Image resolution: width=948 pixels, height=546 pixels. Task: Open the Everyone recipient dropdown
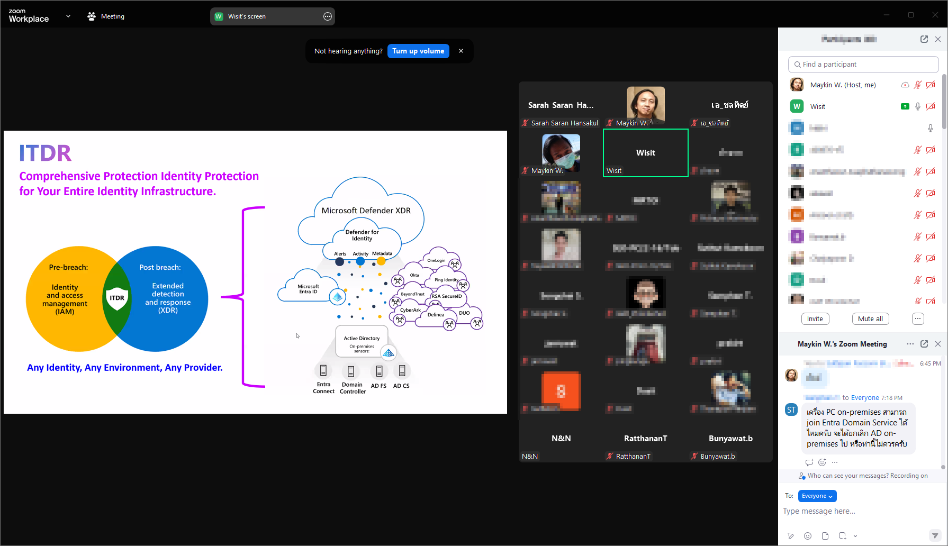(x=817, y=496)
